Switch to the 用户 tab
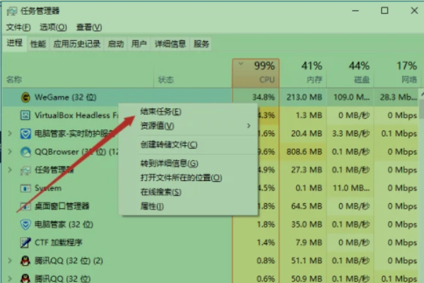This screenshot has width=424, height=283. [x=139, y=44]
